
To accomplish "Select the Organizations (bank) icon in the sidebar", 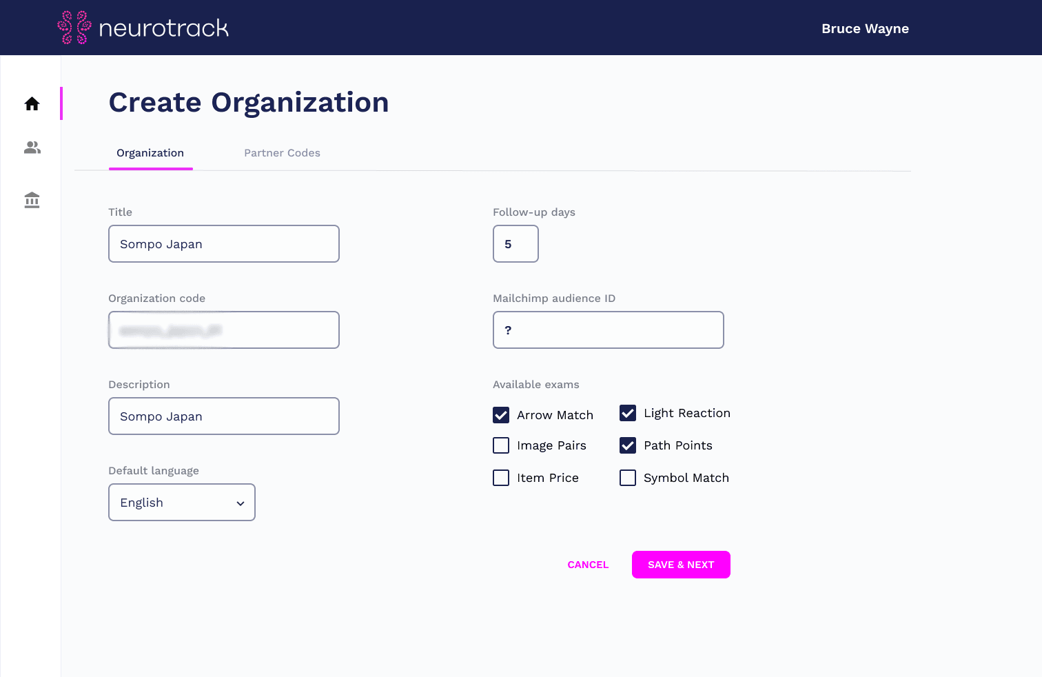I will point(32,200).
